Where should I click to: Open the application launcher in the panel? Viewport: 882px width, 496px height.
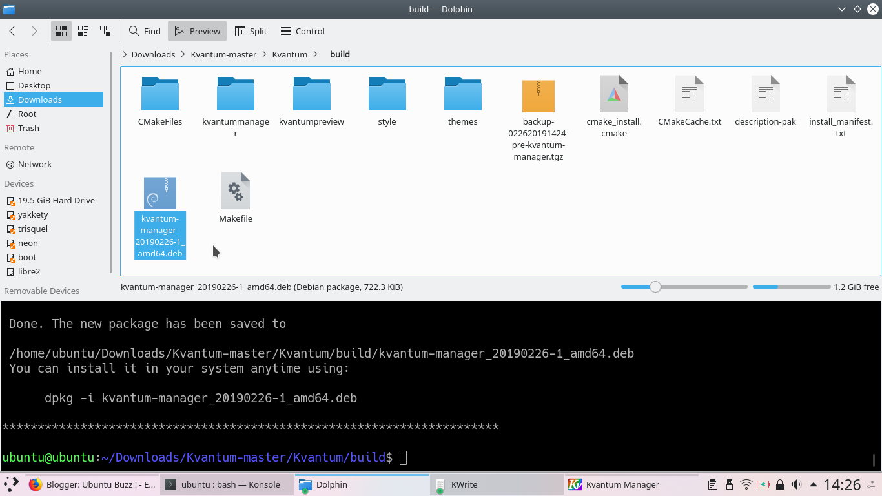pos(12,484)
